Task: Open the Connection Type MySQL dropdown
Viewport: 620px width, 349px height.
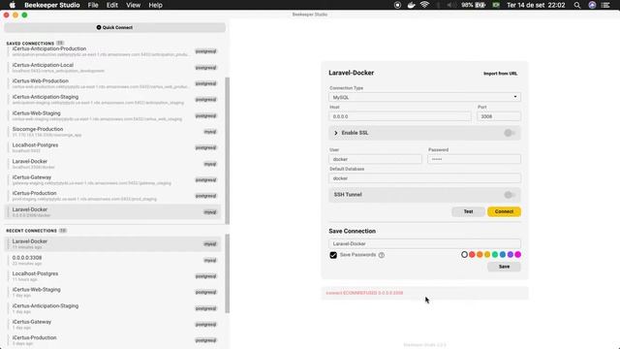Action: pyautogui.click(x=424, y=97)
